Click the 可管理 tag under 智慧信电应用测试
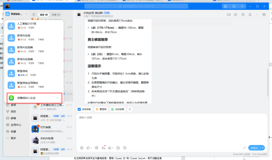 (41, 87)
